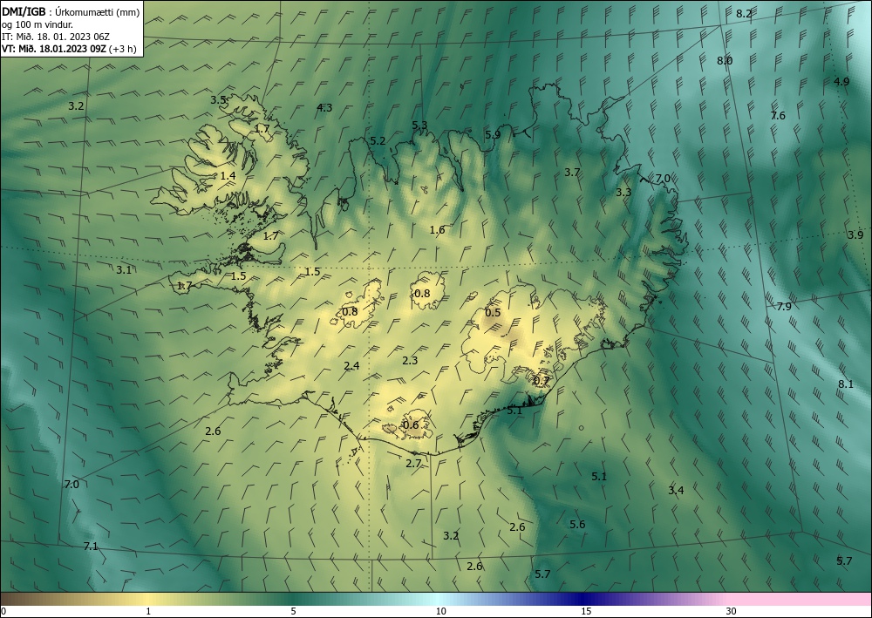Click the value 5.6 on the map

[577, 524]
